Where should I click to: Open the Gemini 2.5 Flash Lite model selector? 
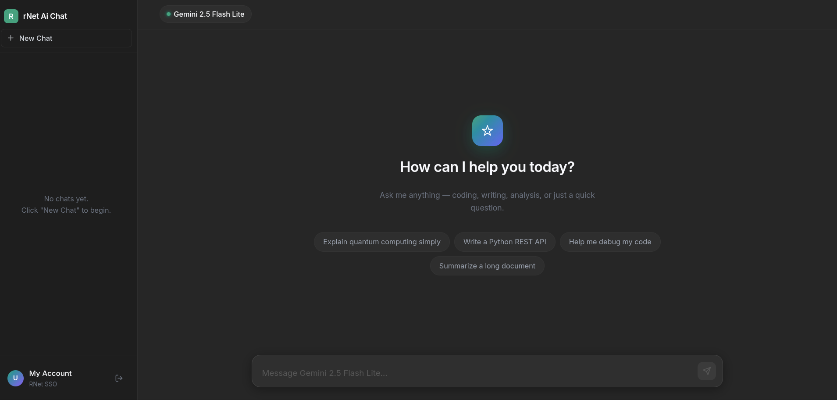click(x=205, y=14)
